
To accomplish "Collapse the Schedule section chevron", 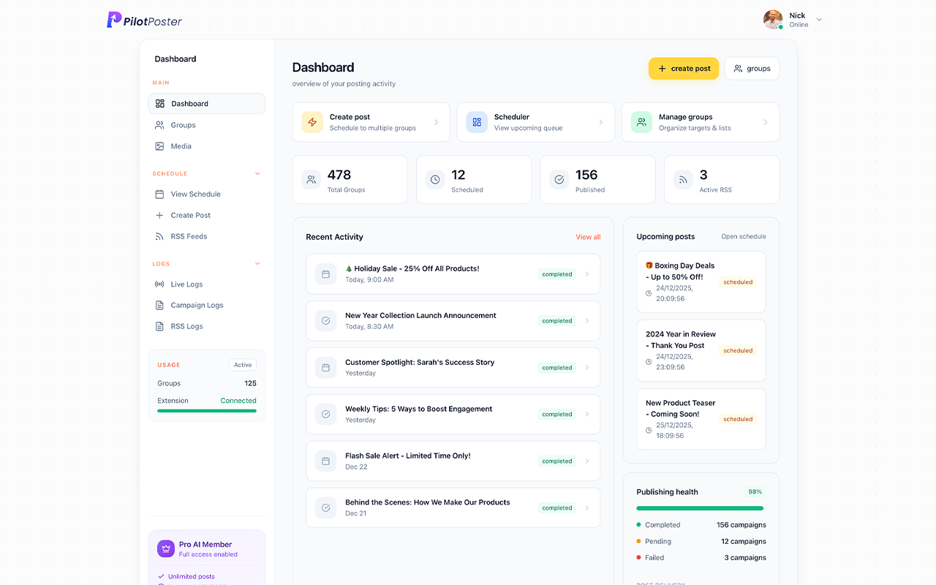I will [x=257, y=174].
